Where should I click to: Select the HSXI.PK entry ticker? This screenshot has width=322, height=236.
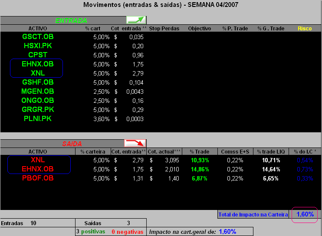point(38,46)
